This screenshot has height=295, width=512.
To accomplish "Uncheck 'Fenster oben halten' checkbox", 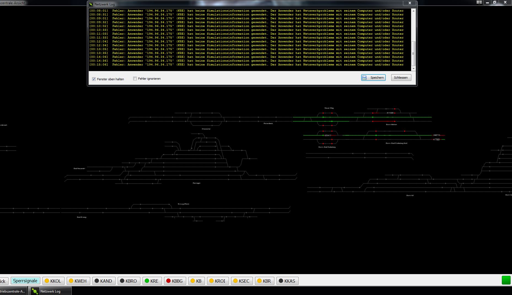I will coord(94,79).
